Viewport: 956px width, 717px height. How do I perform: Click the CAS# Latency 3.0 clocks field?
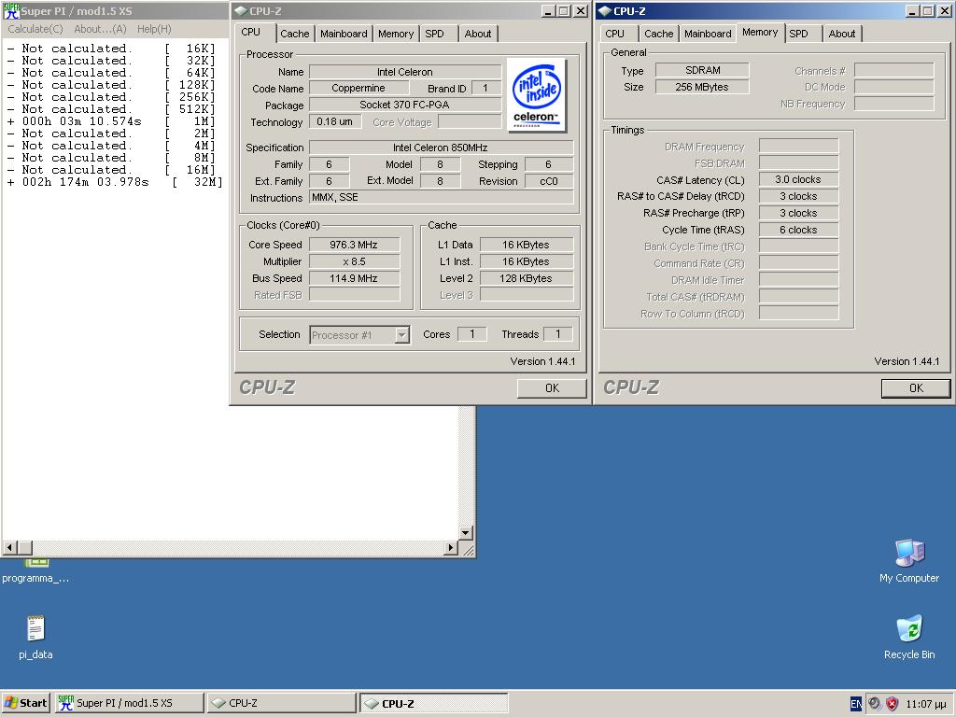798,179
